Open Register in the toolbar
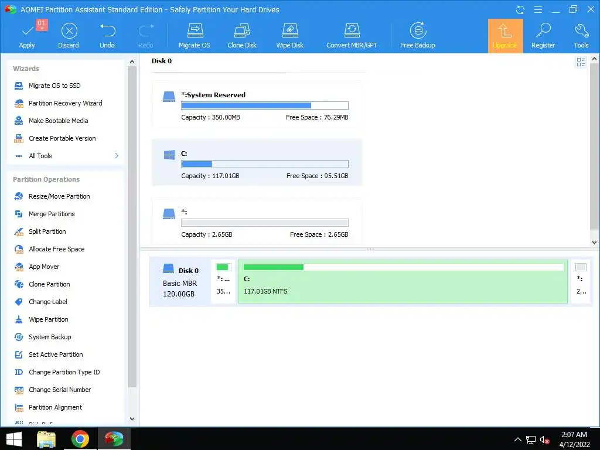Image resolution: width=600 pixels, height=450 pixels. pos(543,36)
